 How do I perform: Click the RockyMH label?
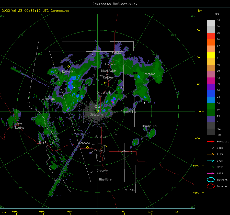[67, 72]
